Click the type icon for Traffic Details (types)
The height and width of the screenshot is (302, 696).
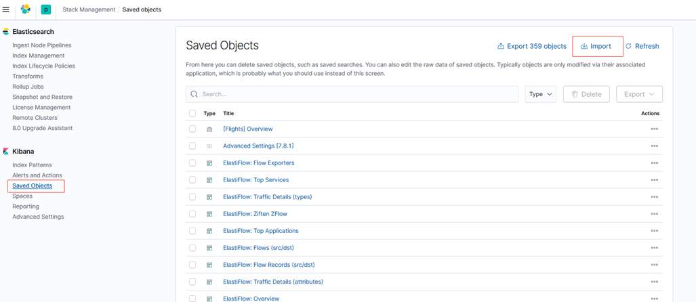click(x=209, y=197)
